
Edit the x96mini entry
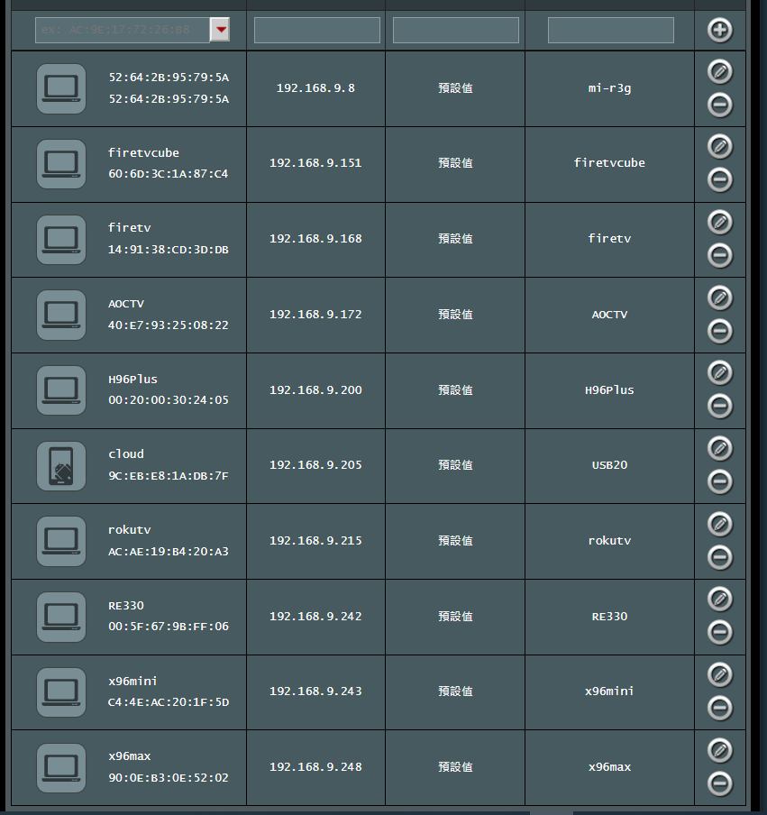[719, 673]
